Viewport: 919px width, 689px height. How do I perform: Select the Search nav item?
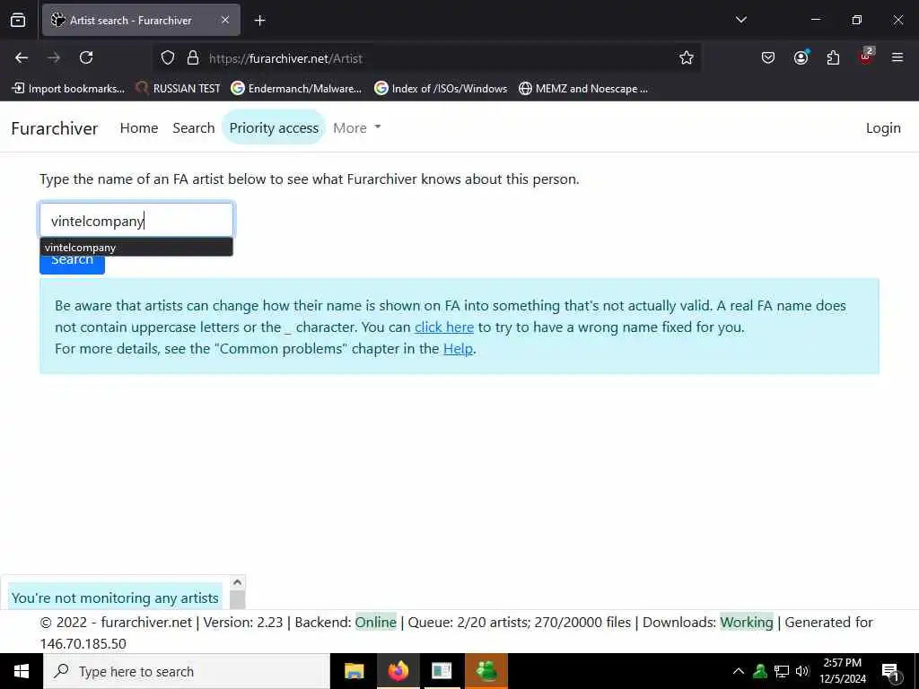tap(194, 127)
